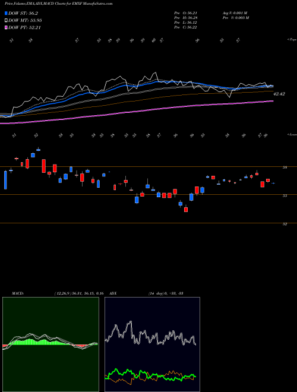Click the ADX heading label
The image size is (297, 392).
click(x=113, y=293)
